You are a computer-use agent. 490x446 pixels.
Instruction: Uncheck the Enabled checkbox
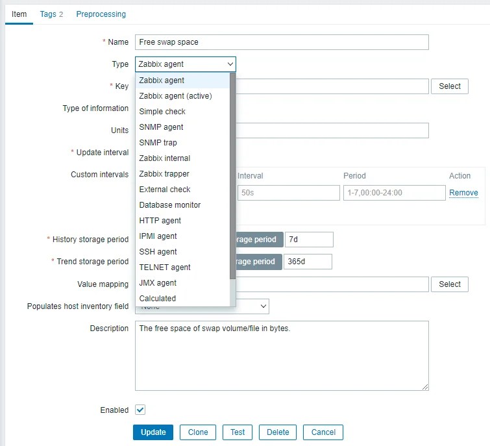pos(140,410)
